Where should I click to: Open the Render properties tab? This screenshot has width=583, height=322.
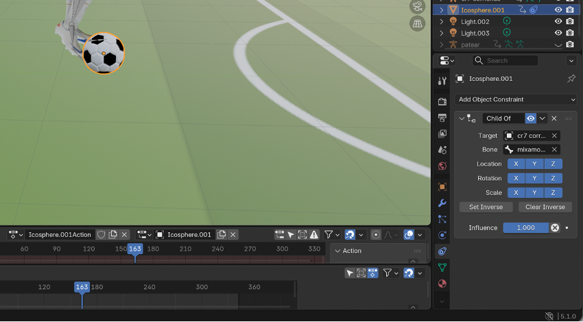(x=442, y=101)
